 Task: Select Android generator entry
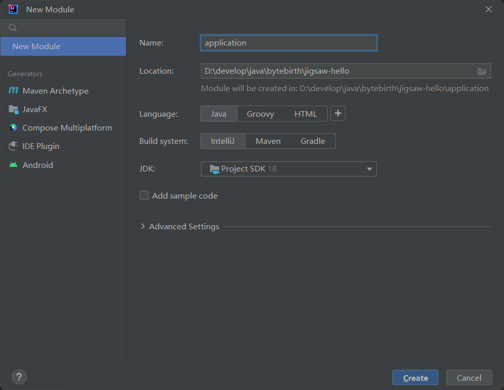point(64,165)
